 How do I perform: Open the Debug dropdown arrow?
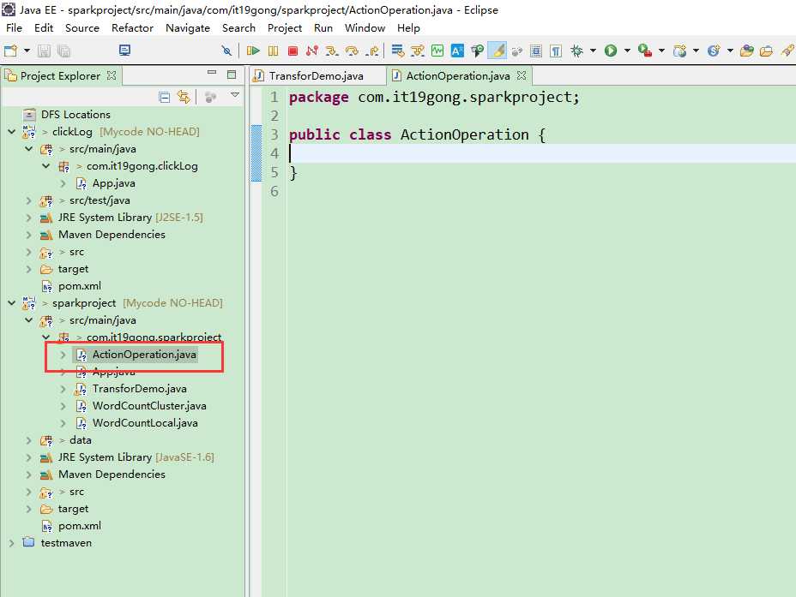pyautogui.click(x=593, y=51)
